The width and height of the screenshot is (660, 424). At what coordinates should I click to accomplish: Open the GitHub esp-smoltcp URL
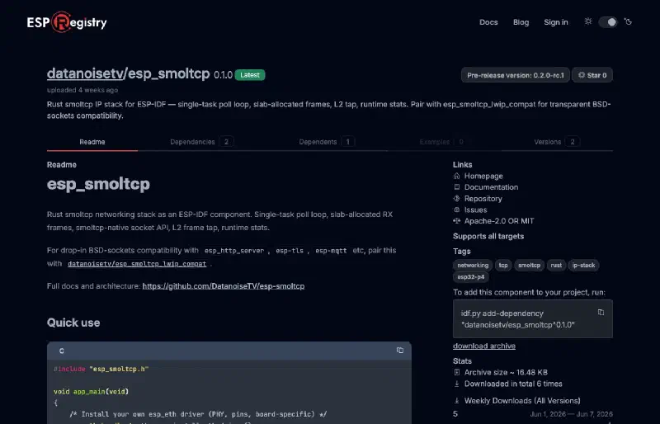coord(223,286)
